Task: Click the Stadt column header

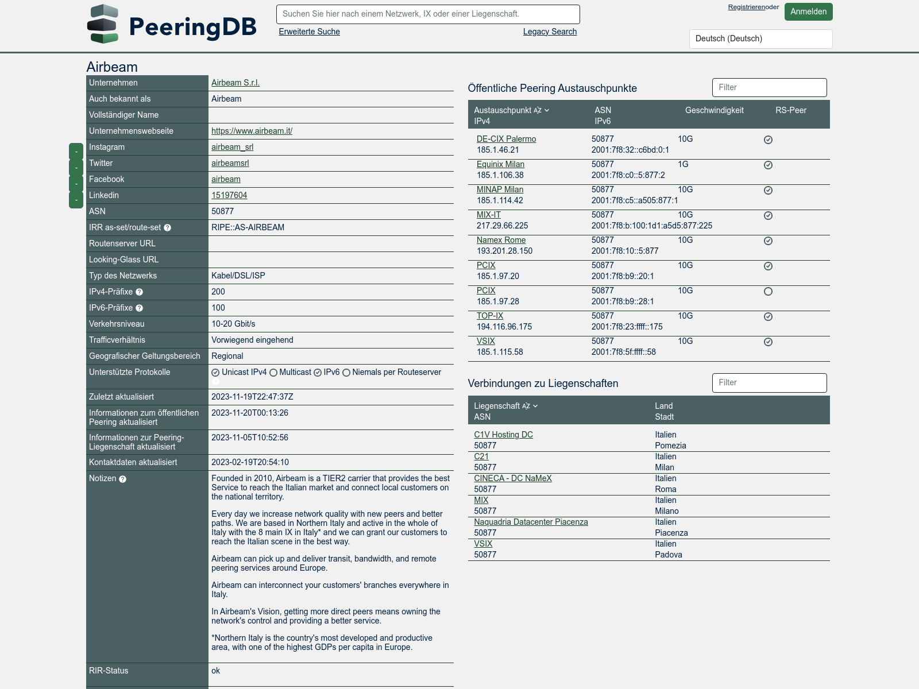Action: [x=664, y=417]
